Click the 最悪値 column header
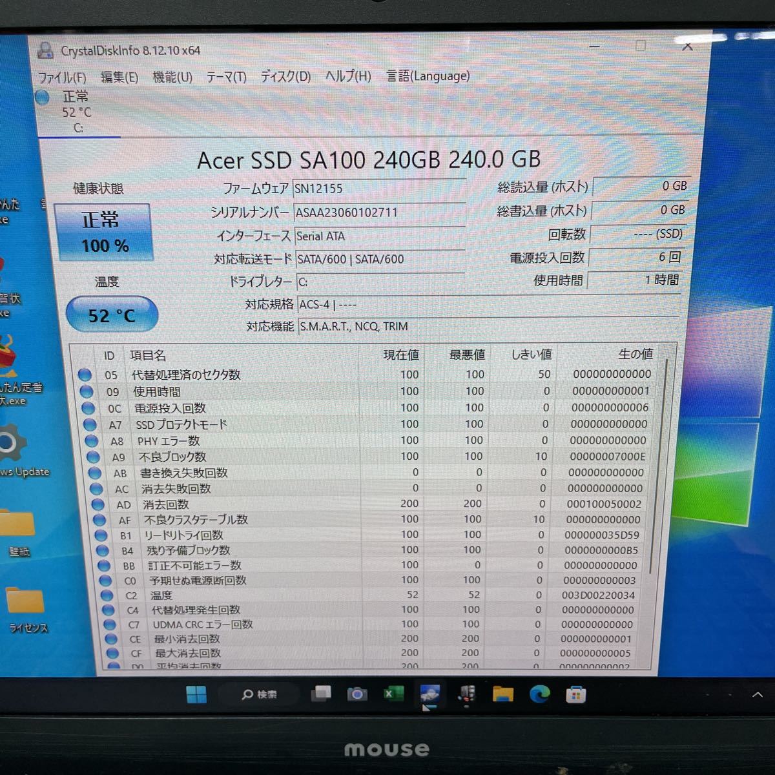The image size is (775, 775). pos(467,355)
